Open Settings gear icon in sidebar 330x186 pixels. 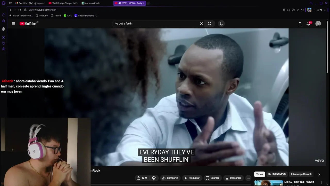[x=3, y=49]
